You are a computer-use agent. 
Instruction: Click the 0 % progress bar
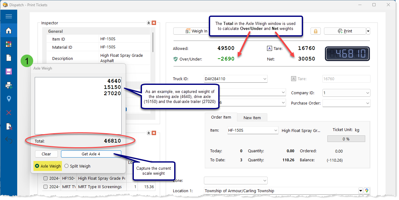346,139
